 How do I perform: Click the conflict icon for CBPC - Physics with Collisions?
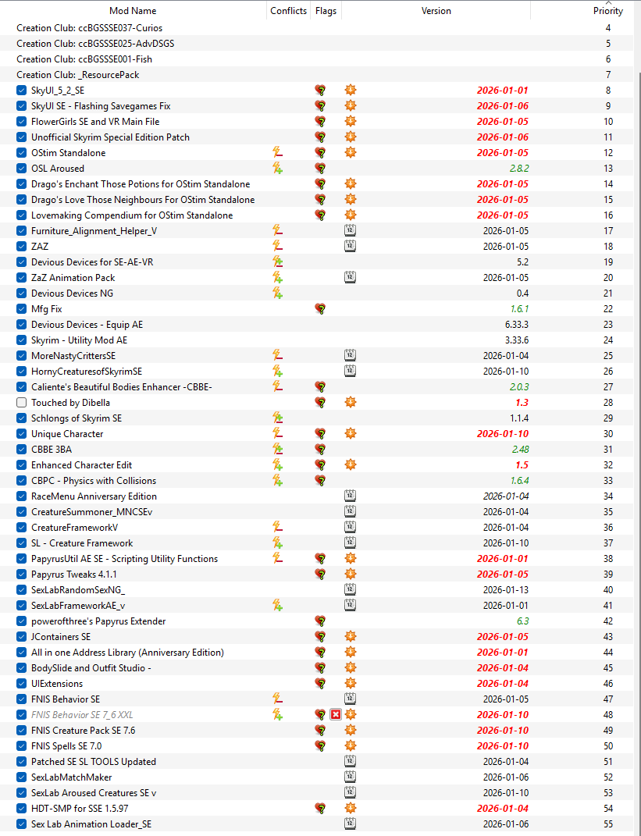click(x=277, y=480)
